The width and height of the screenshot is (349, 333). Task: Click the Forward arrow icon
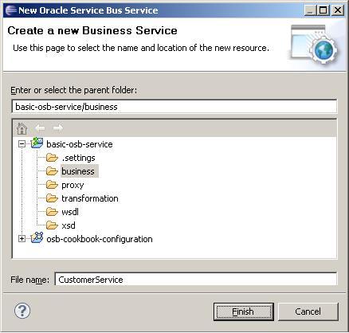click(x=57, y=128)
